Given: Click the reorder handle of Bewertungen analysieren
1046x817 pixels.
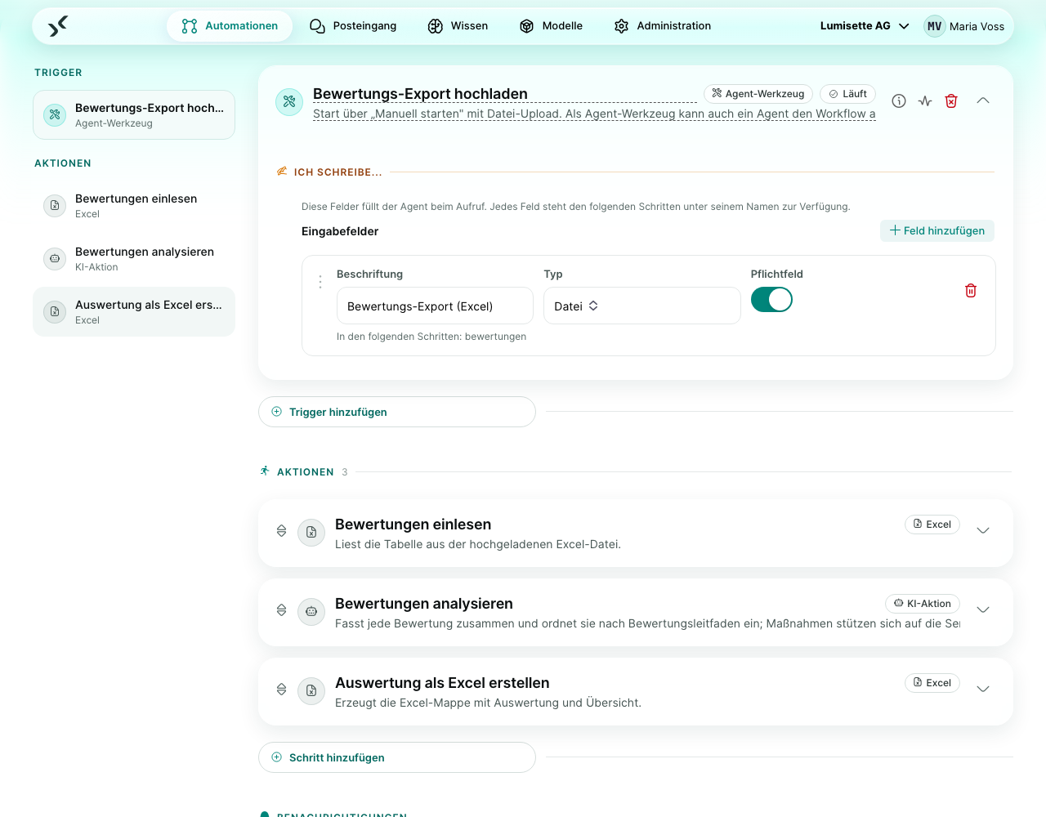Looking at the screenshot, I should (x=281, y=610).
